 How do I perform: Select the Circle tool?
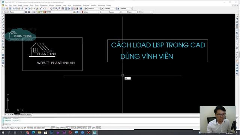tap(3, 33)
